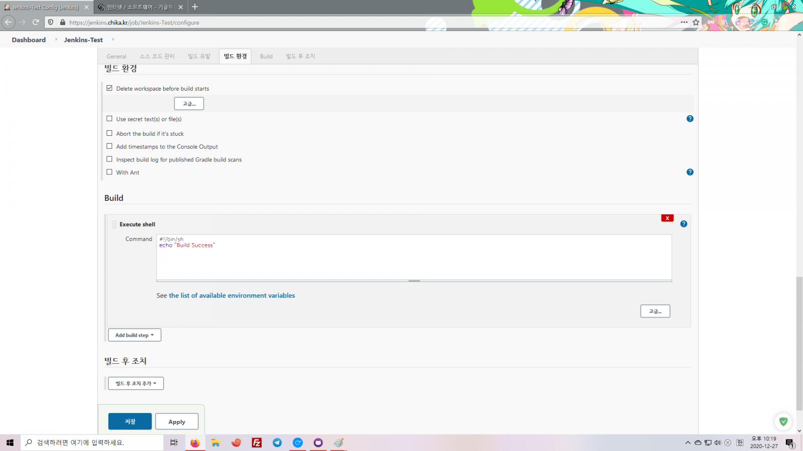Open the 빌드 후 조치 추가 dropdown
This screenshot has height=451, width=803.
point(136,383)
